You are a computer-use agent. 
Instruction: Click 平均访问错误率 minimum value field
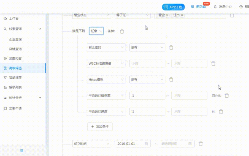pos(147,95)
